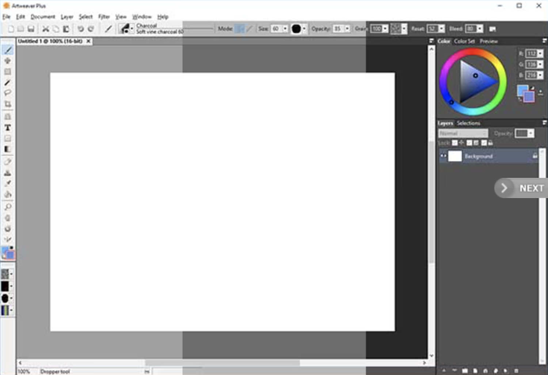The image size is (548, 375).
Task: Switch to the Color Set tab
Action: 464,41
